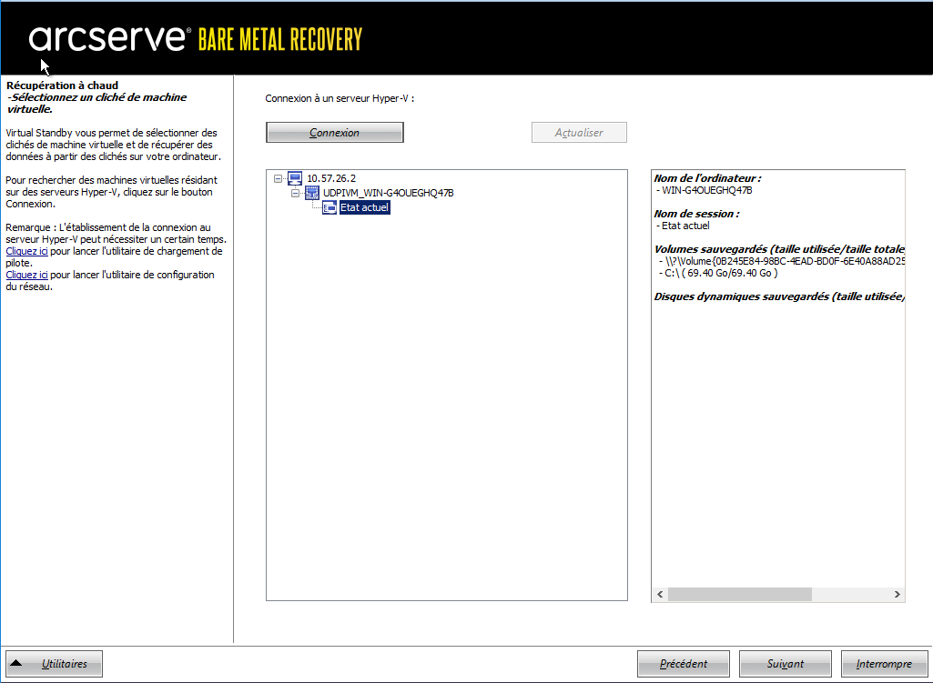This screenshot has height=683, width=933.
Task: Click the Connexion button
Action: [334, 133]
